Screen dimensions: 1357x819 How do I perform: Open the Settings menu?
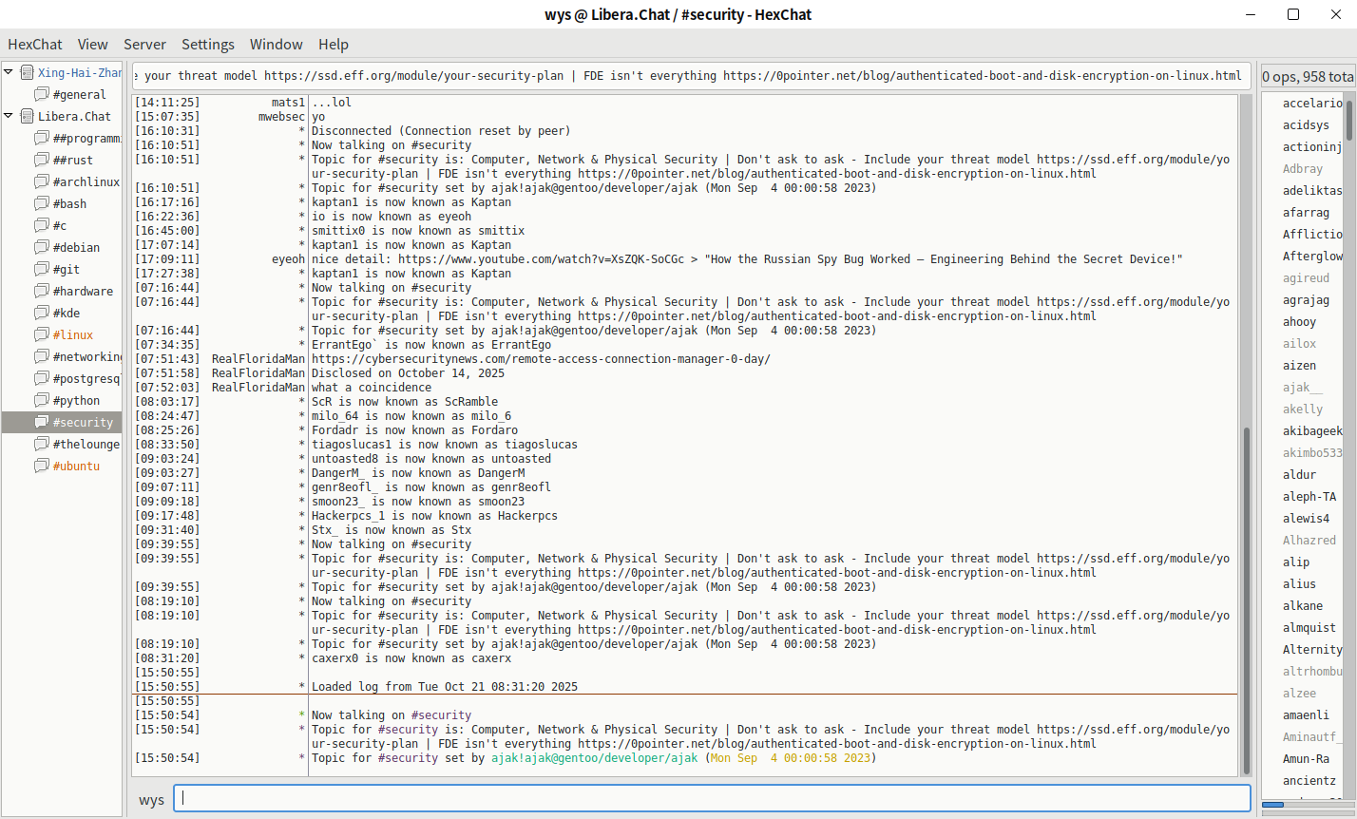(207, 44)
